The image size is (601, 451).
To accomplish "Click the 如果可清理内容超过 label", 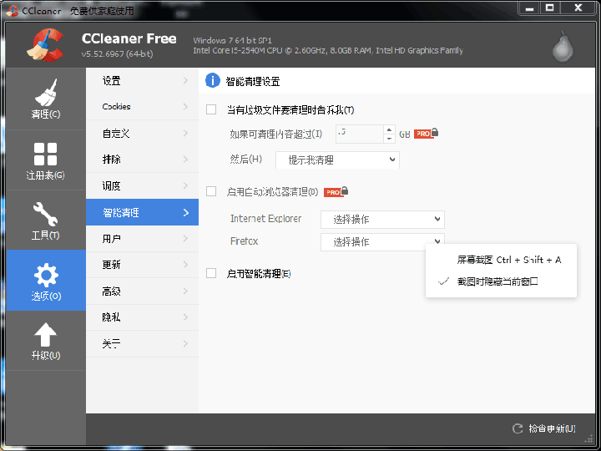I will (276, 134).
